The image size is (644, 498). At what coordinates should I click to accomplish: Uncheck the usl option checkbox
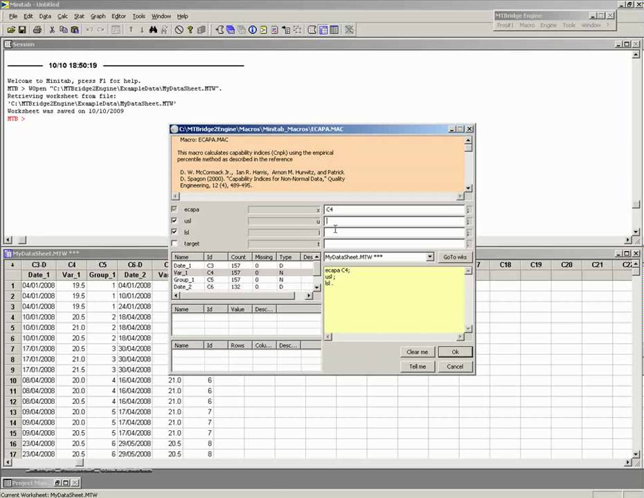click(x=174, y=220)
